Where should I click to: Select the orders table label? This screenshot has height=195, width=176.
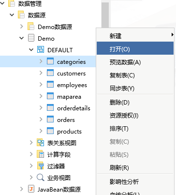tap(66, 120)
